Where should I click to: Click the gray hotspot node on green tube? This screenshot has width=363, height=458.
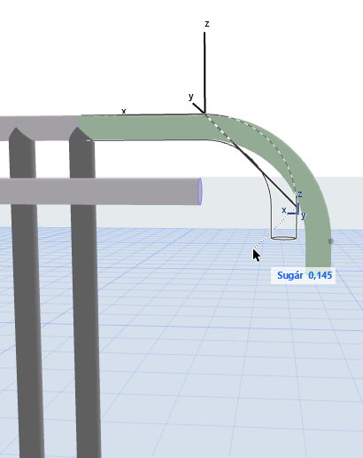(x=331, y=241)
